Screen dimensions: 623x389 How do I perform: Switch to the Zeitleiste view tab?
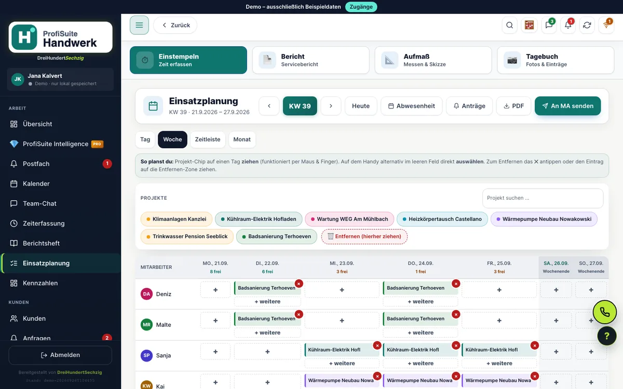tap(208, 140)
